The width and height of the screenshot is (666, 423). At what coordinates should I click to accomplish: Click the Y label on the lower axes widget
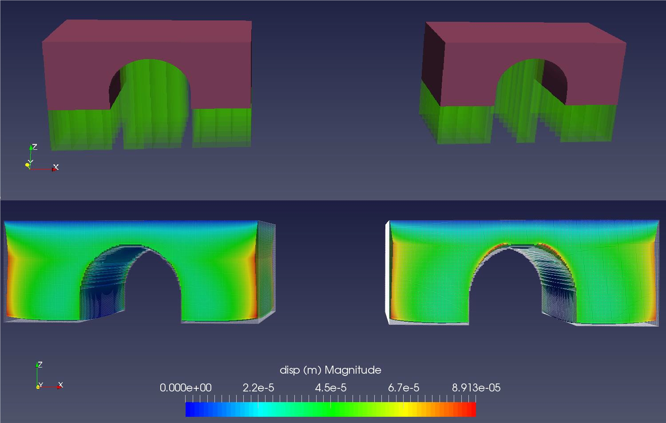tap(41, 384)
